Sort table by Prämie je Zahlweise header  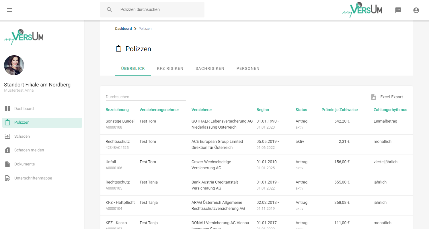click(340, 110)
